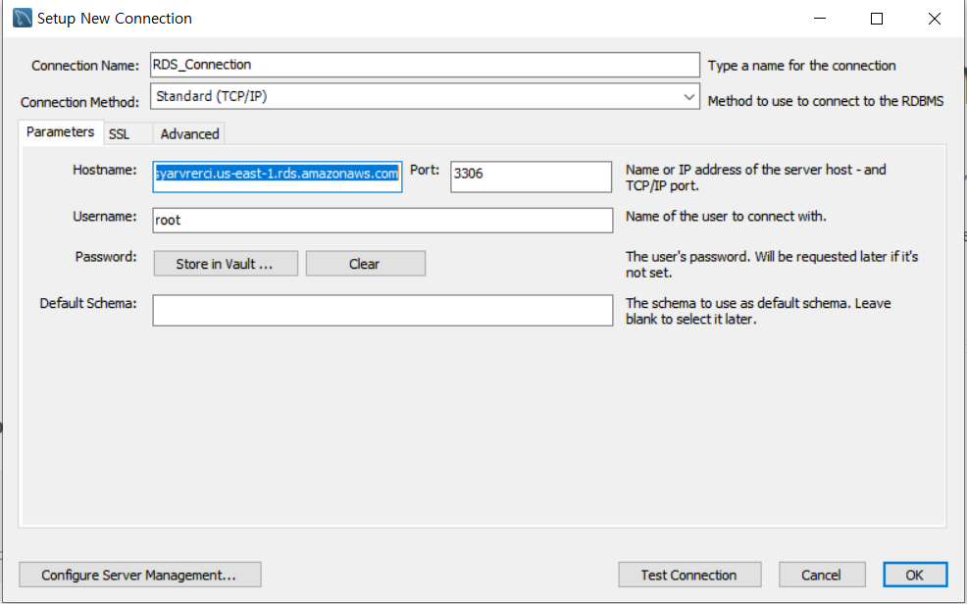Cancel the new connection setup
This screenshot has height=604, width=967.
click(822, 575)
